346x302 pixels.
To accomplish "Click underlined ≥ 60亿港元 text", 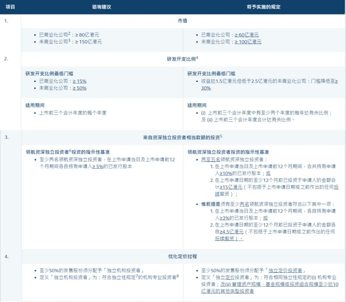I will pyautogui.click(x=246, y=35).
